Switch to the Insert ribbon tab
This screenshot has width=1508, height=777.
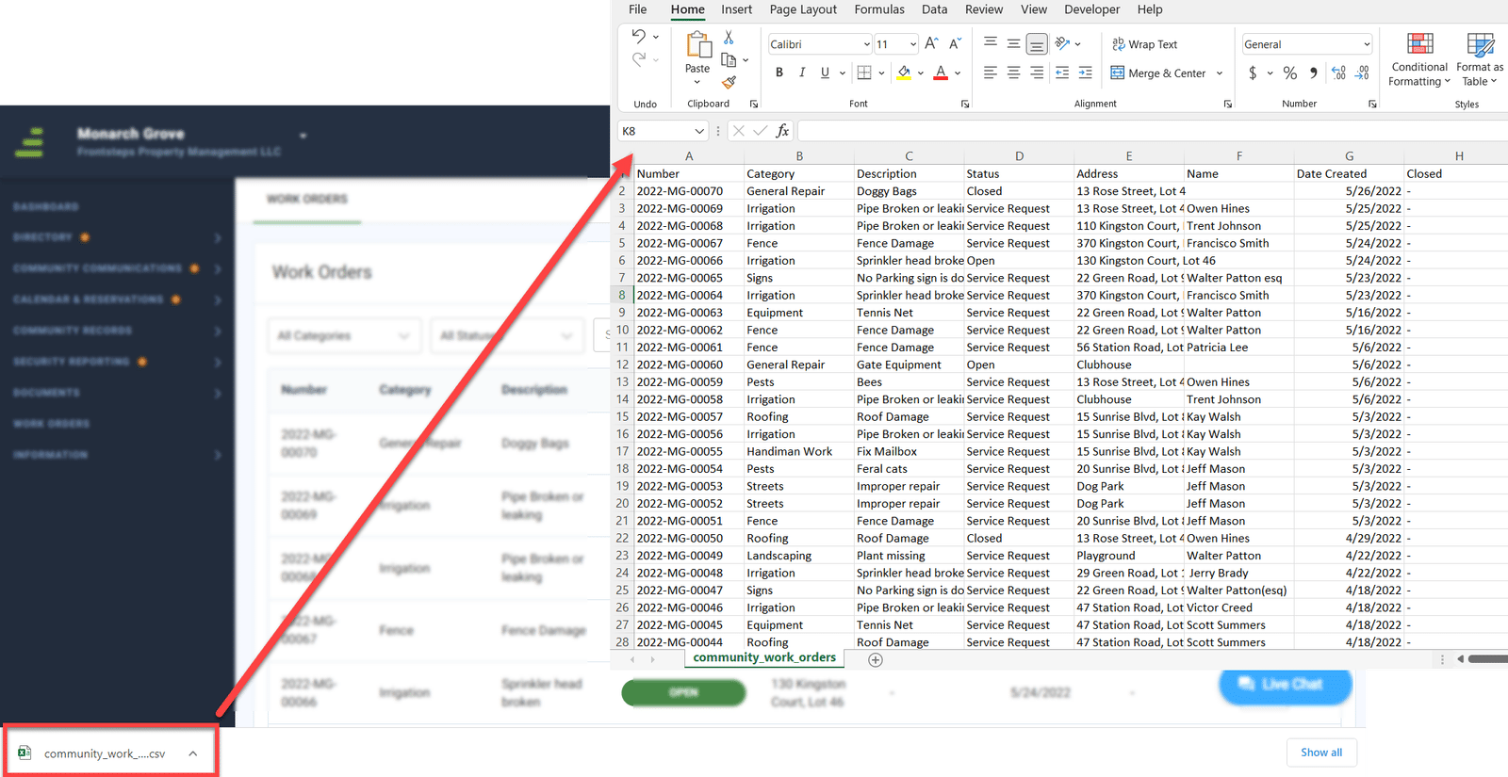pos(736,9)
